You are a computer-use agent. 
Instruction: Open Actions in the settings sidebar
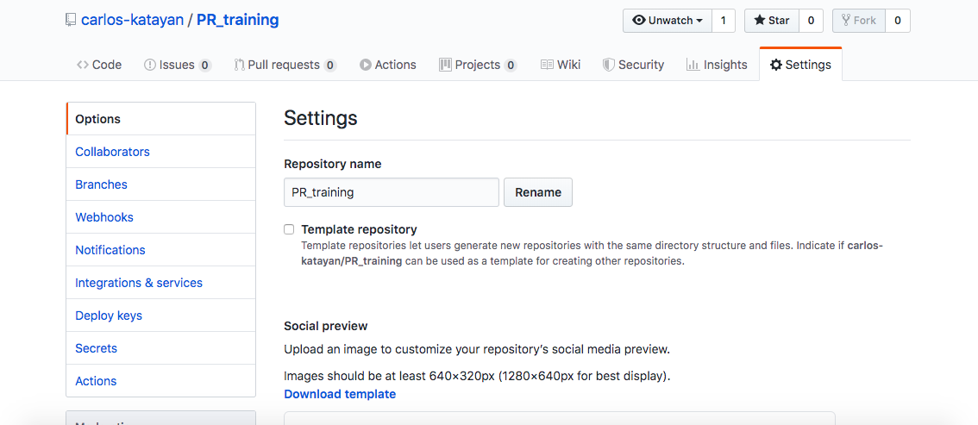click(161, 381)
